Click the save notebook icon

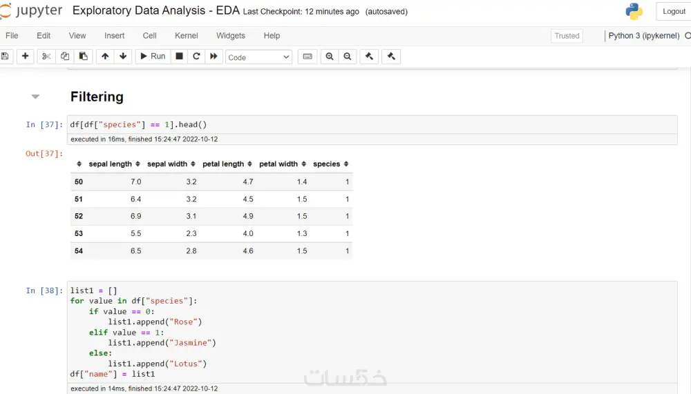[5, 57]
